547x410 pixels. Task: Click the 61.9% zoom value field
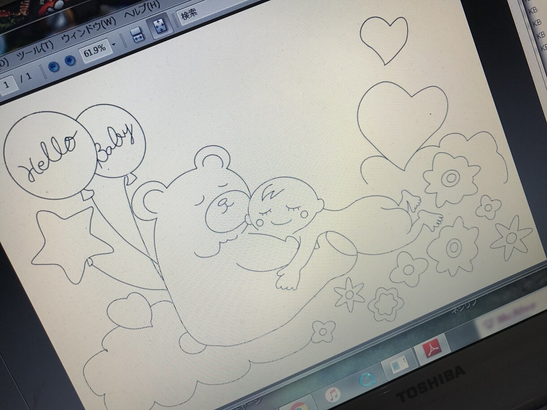[x=95, y=50]
